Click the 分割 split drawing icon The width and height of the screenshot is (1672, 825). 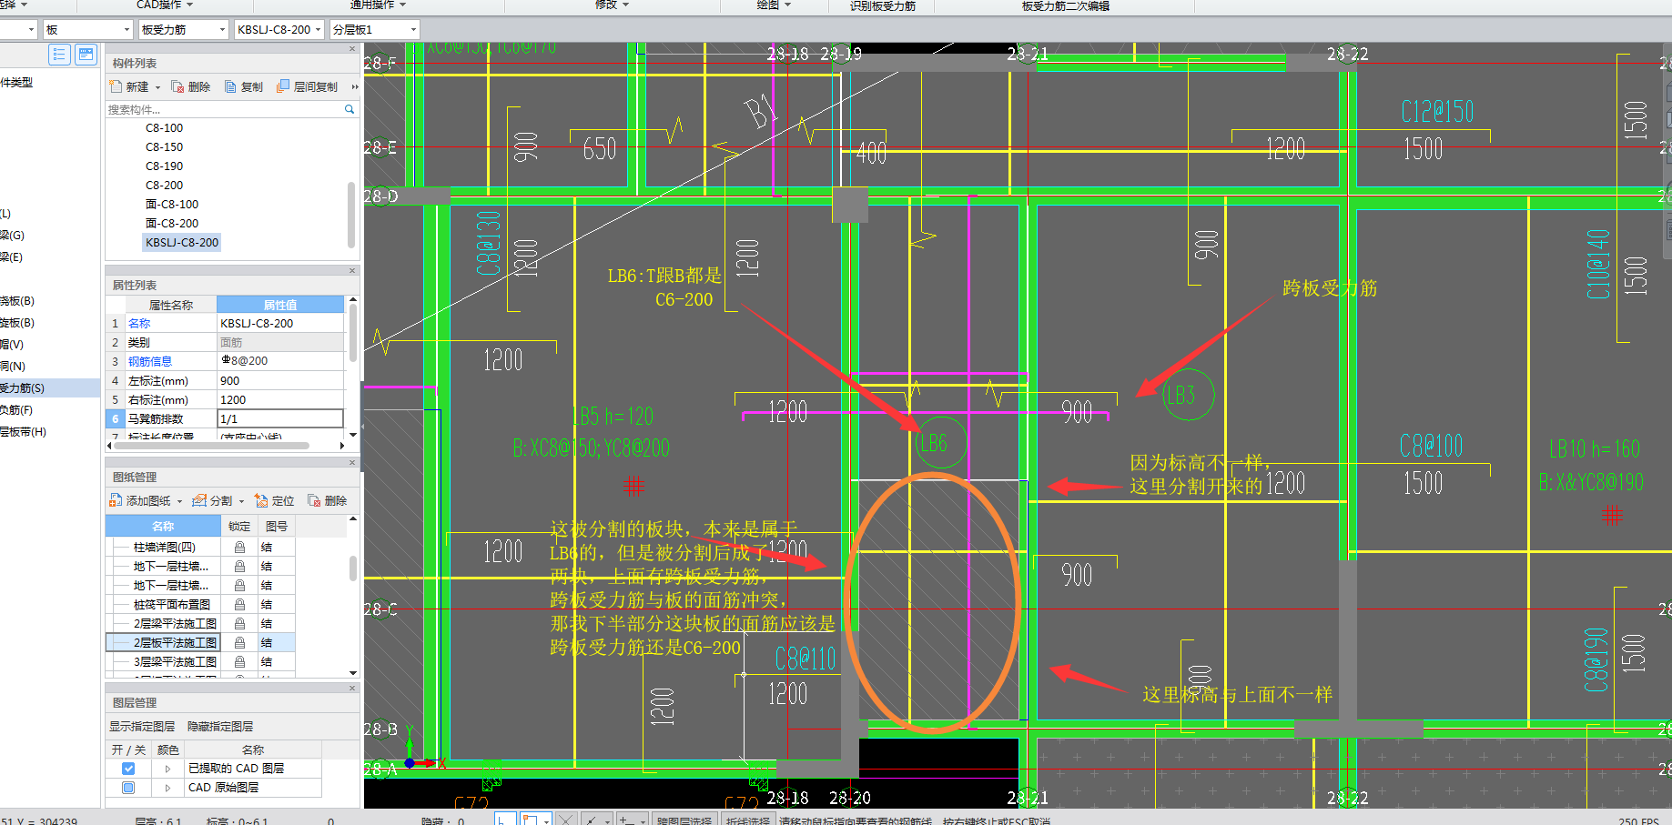199,500
